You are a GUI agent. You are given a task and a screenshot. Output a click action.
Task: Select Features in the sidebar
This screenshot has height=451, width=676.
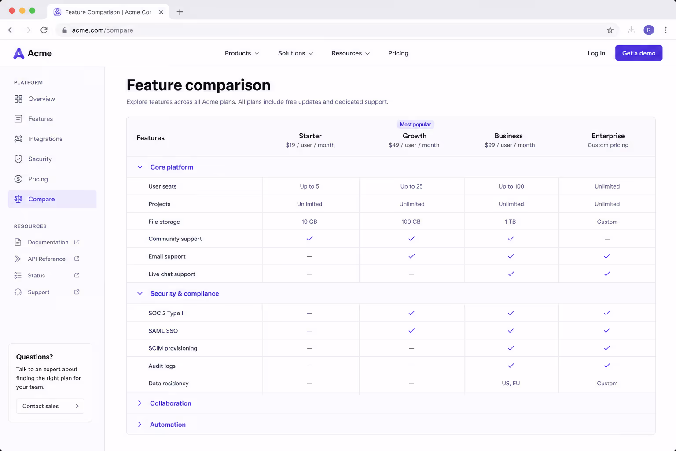52,119
